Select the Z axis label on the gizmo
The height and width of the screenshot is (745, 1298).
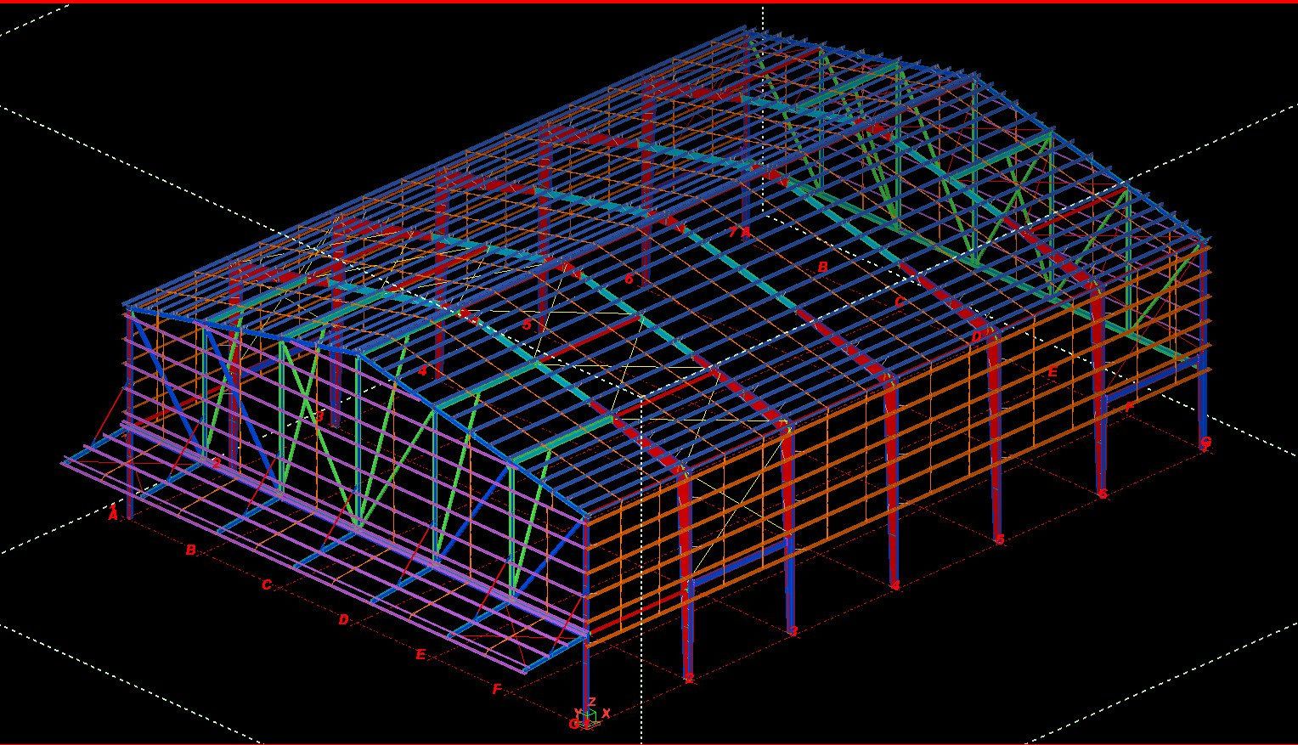(592, 702)
